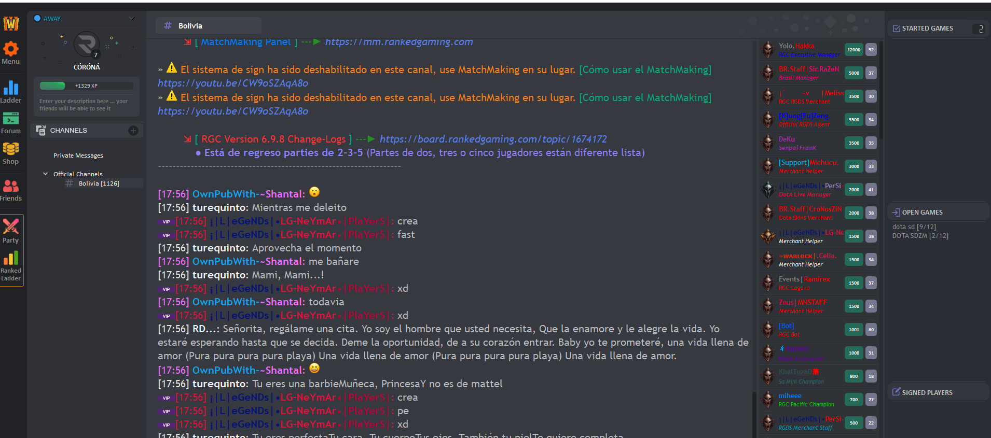Screen dimensions: 991x438
Task: Open Private Messages
Action: click(x=78, y=156)
